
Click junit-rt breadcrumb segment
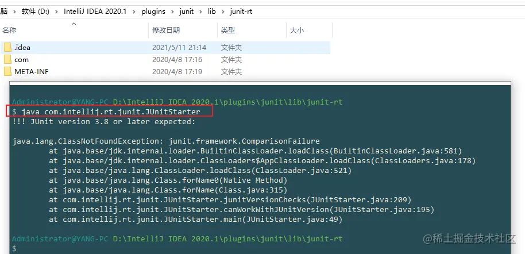coord(241,11)
